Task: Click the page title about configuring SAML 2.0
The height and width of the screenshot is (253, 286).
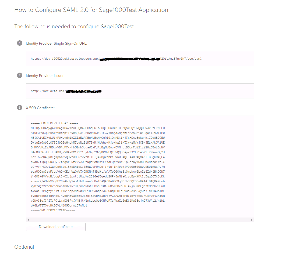Action: coord(91,10)
